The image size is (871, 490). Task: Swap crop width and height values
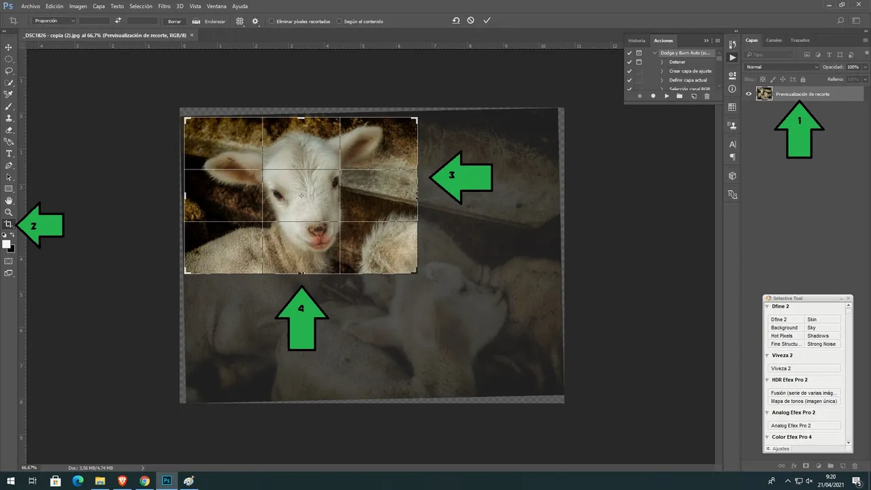[118, 21]
